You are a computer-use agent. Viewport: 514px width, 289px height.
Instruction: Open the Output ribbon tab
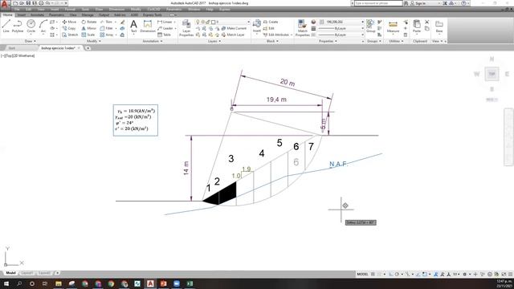point(104,15)
